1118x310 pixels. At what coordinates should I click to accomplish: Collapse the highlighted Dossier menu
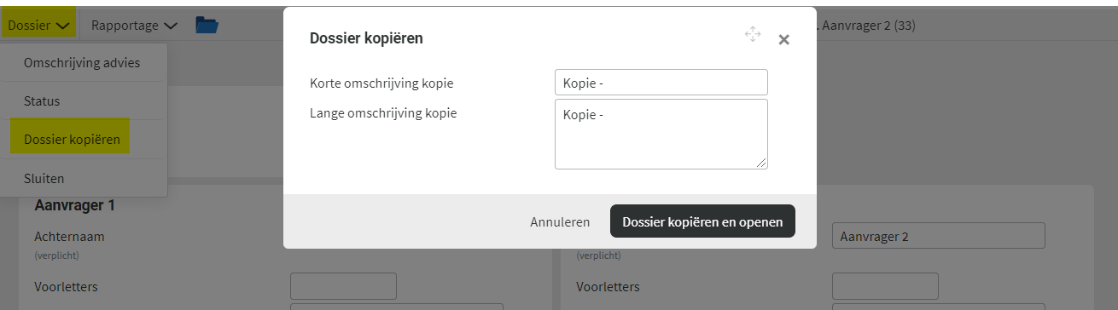[39, 25]
